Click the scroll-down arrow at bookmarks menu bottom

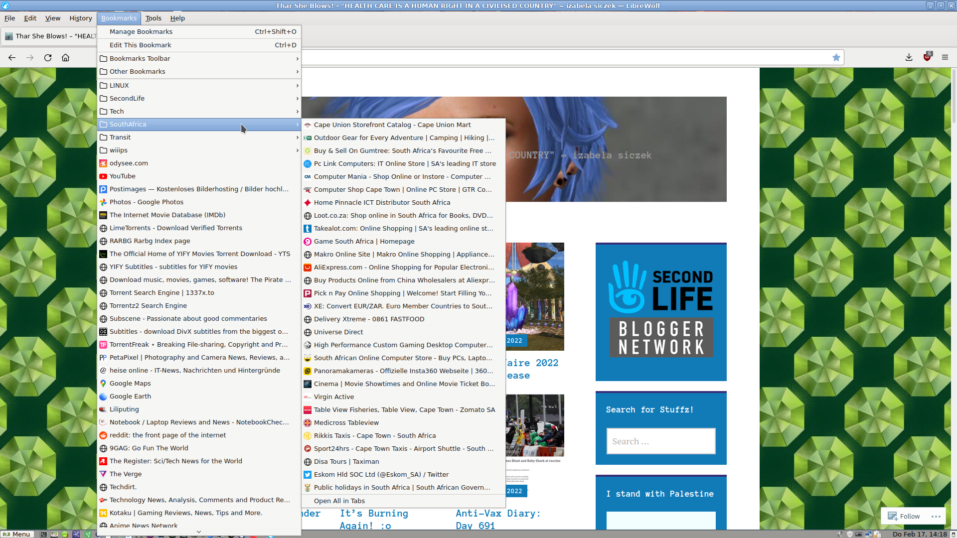tap(199, 532)
